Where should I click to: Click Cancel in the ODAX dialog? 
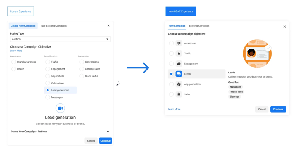(262, 109)
